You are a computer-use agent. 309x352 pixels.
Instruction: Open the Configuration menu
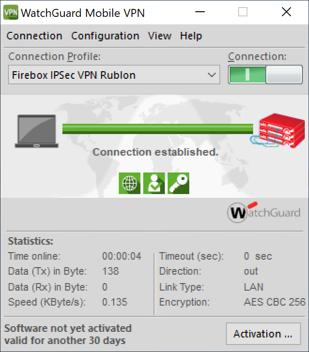pos(105,36)
